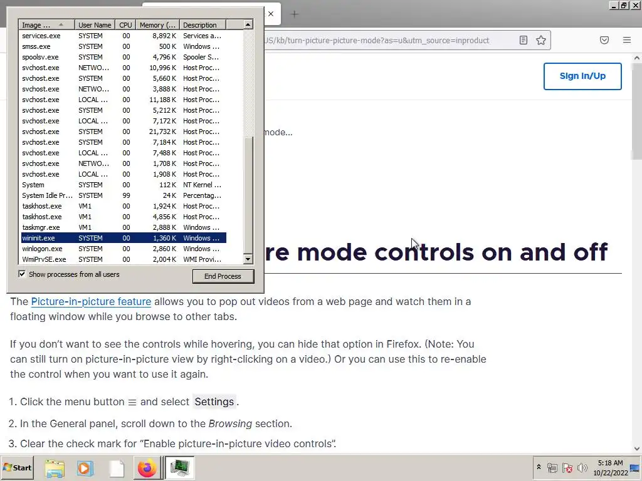642x481 pixels.
Task: Sort processes by User Name column
Action: point(95,25)
